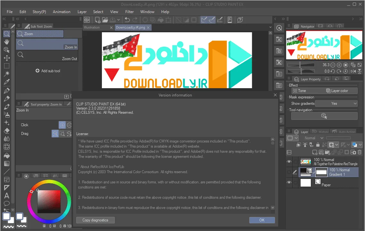Image resolution: width=365 pixels, height=231 pixels.
Task: Select the Move (hand) tool
Action: click(7, 42)
